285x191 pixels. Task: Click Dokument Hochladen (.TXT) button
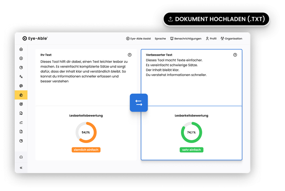pos(216,19)
